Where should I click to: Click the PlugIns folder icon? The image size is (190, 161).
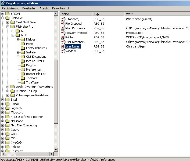pyautogui.click(x=23, y=65)
